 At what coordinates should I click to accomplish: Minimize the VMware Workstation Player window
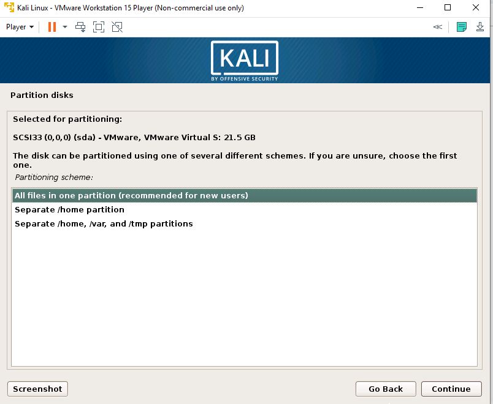pos(421,8)
